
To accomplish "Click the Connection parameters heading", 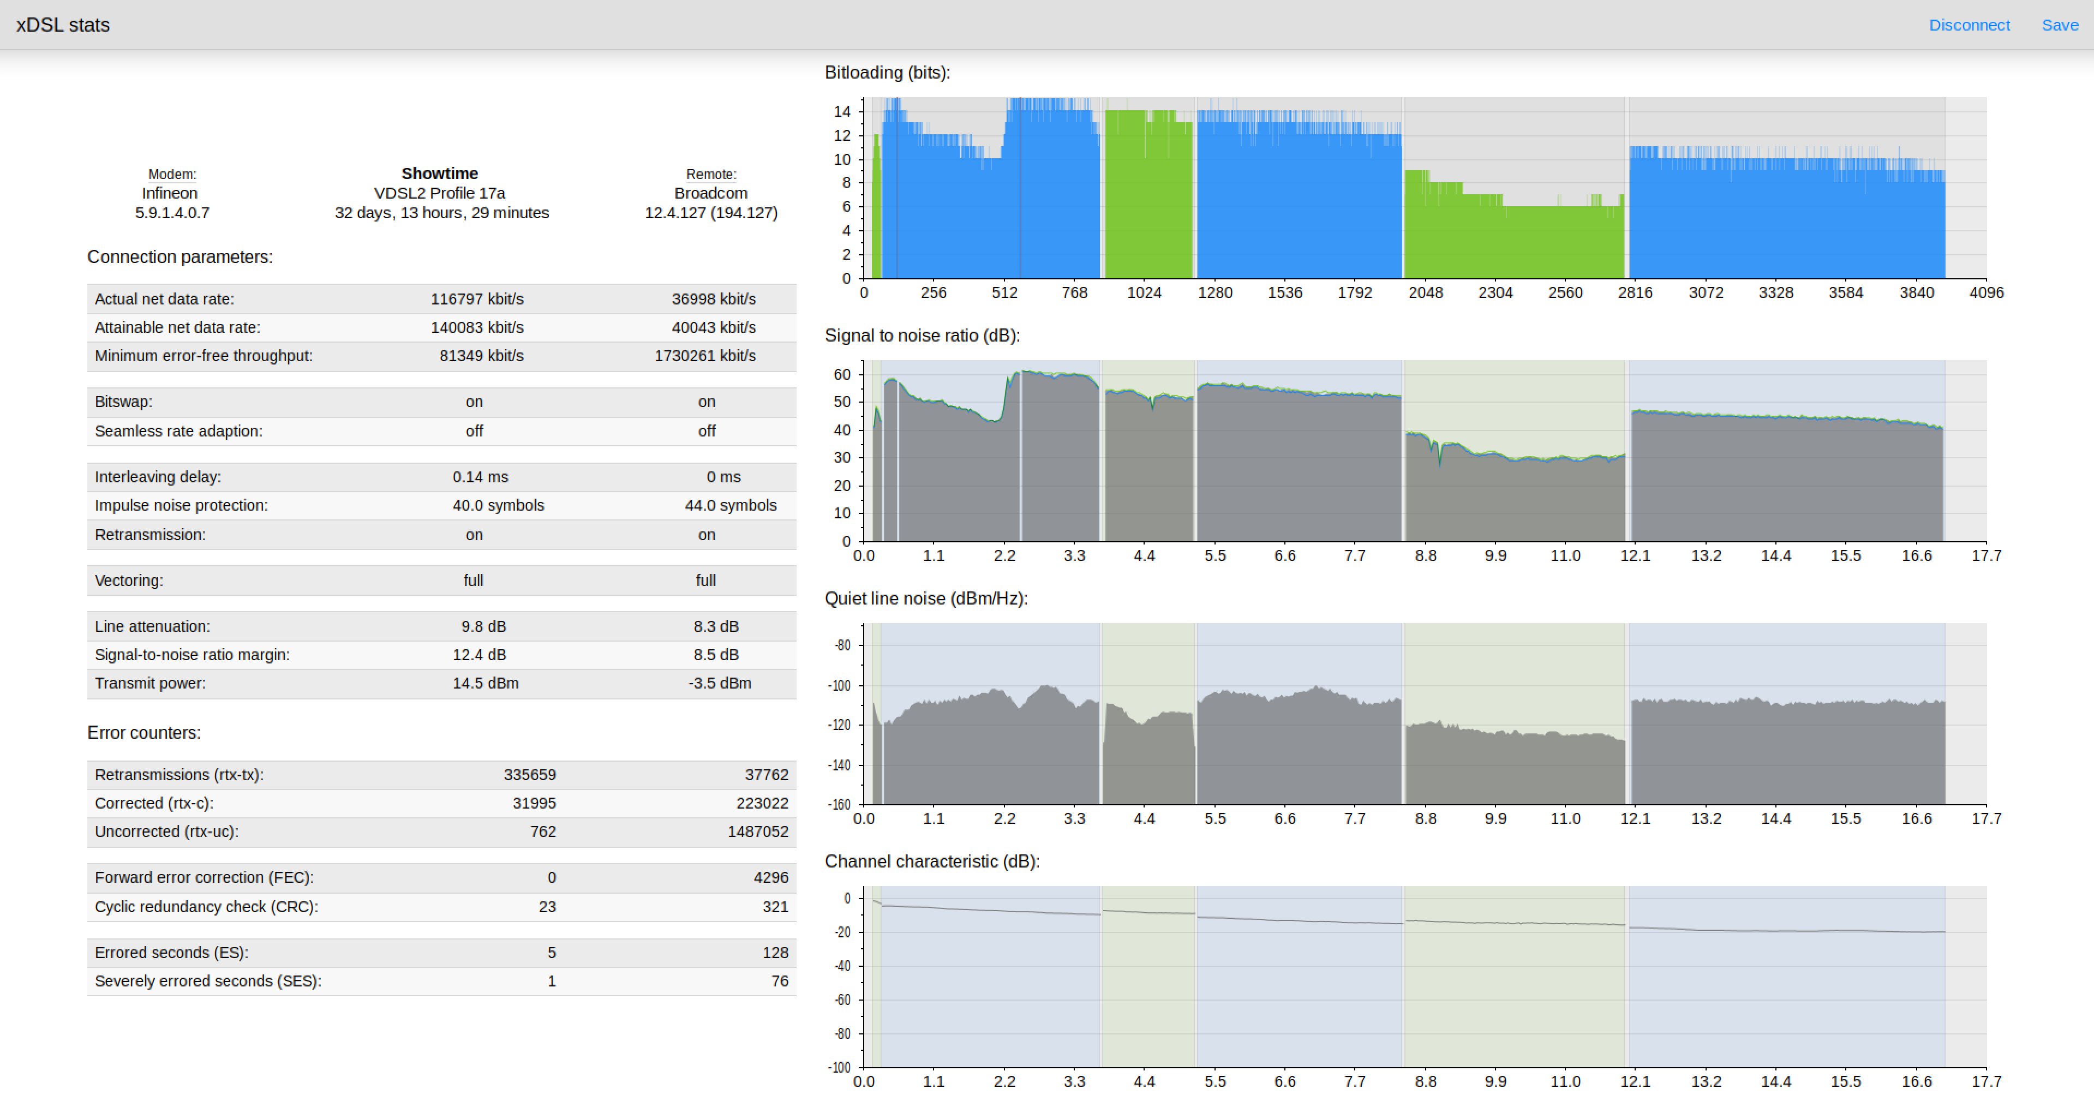I will coord(180,257).
